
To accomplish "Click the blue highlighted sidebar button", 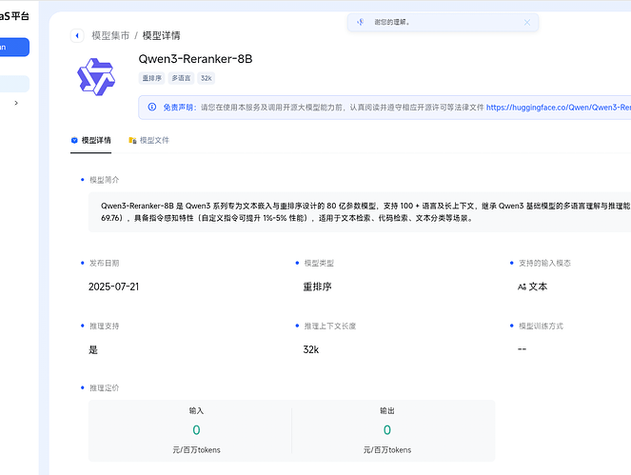I will 14,47.
